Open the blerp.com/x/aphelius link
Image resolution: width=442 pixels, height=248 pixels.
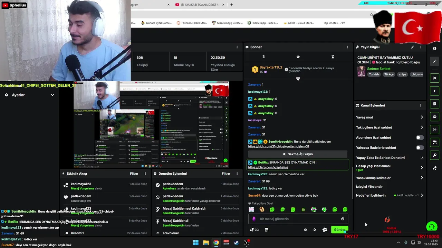[268, 167]
